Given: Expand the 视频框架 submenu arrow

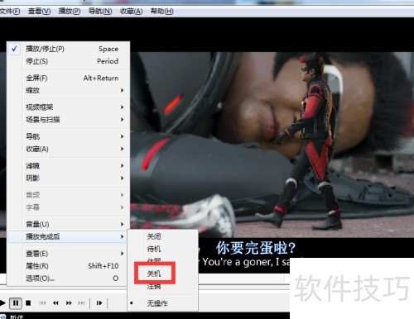Looking at the screenshot, I should tap(122, 107).
